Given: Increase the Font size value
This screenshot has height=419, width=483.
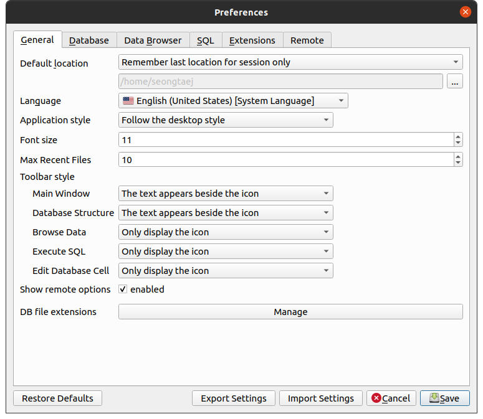Looking at the screenshot, I should tap(458, 137).
